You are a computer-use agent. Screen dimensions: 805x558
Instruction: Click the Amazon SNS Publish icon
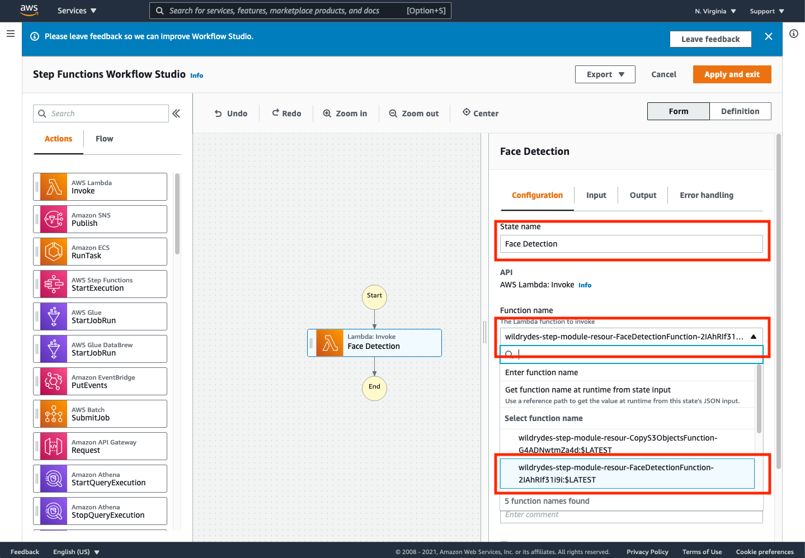pyautogui.click(x=54, y=219)
